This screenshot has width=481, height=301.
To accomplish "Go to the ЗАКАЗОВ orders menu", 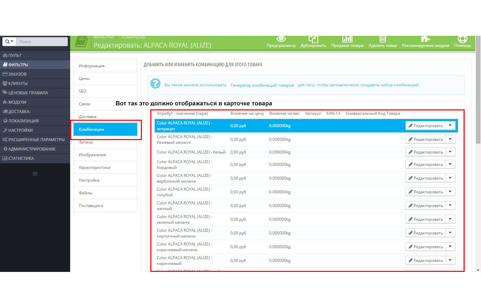I will tap(35, 74).
